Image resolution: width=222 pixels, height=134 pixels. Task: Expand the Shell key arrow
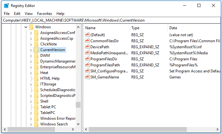pos(30,101)
